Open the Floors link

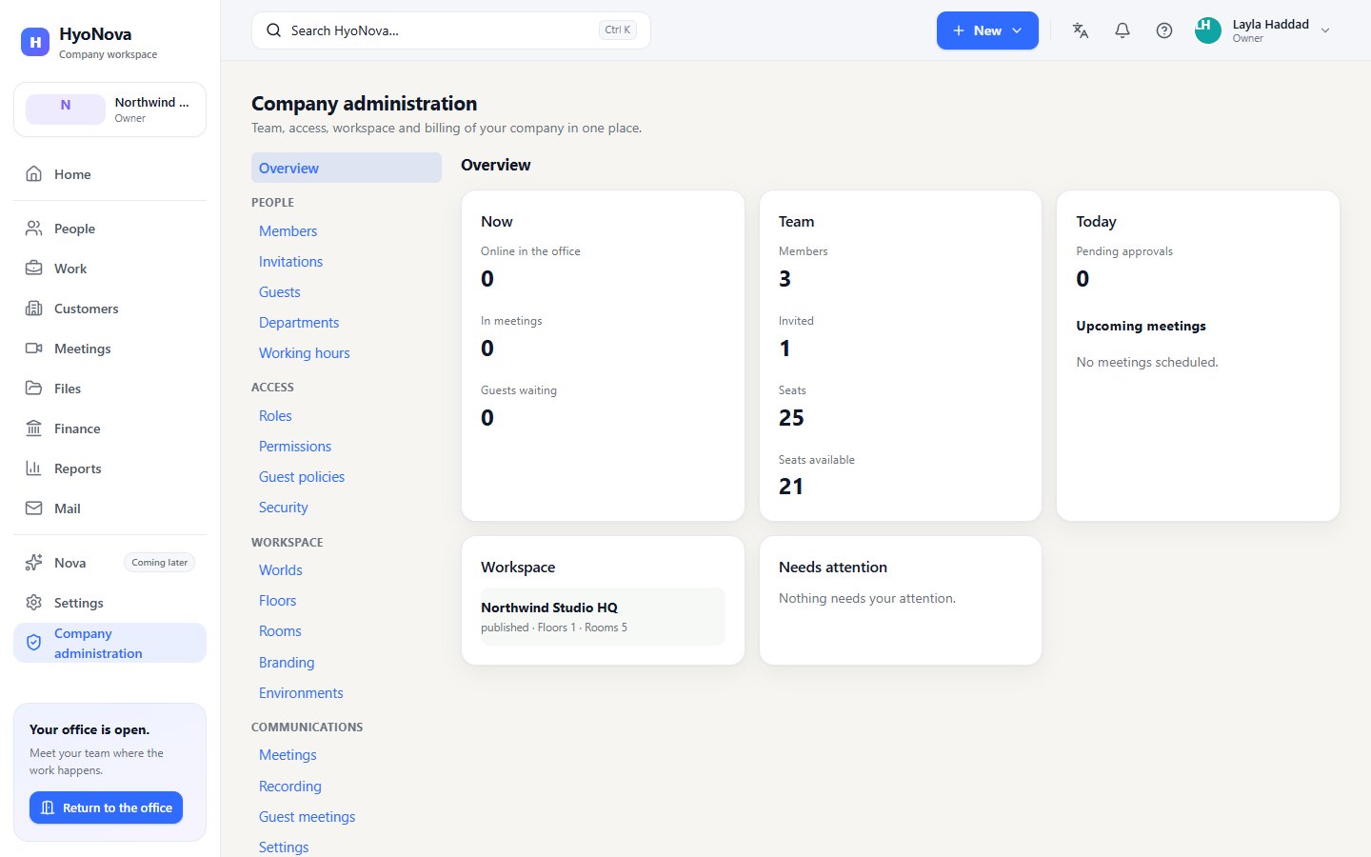[x=277, y=601]
